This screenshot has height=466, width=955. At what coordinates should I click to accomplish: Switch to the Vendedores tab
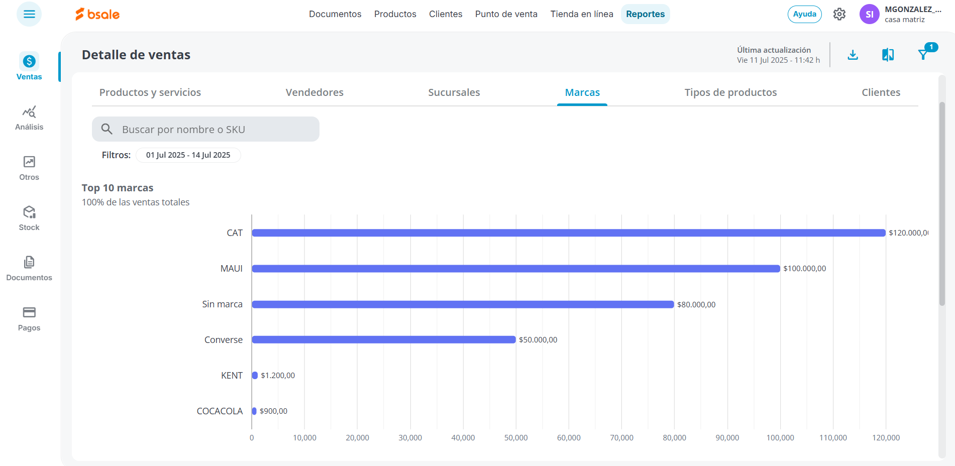(x=314, y=92)
